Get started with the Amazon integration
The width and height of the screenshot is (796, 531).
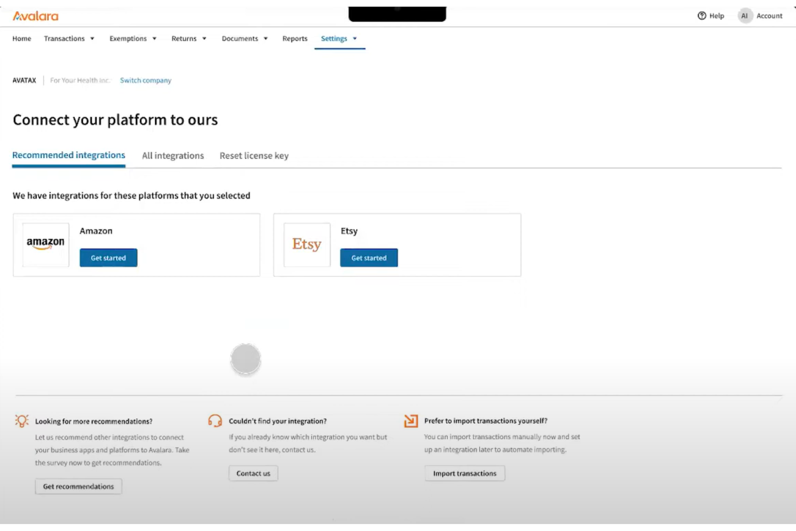[x=108, y=257]
